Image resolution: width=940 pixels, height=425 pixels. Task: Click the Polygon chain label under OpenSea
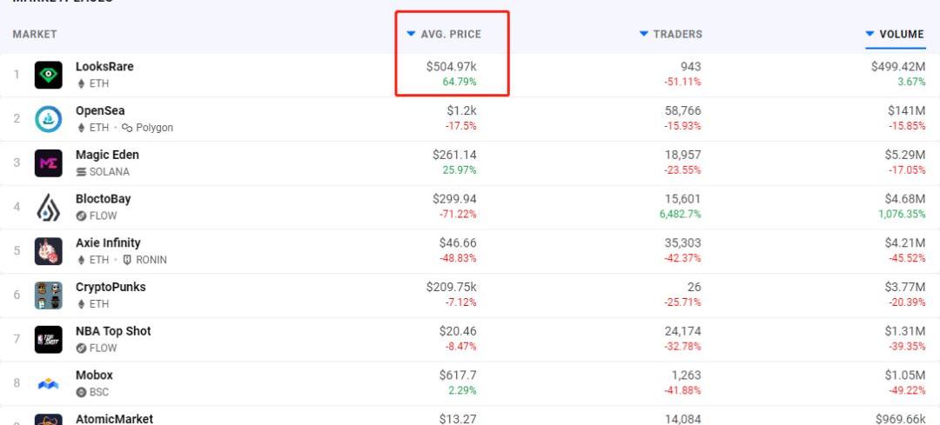[x=153, y=128]
